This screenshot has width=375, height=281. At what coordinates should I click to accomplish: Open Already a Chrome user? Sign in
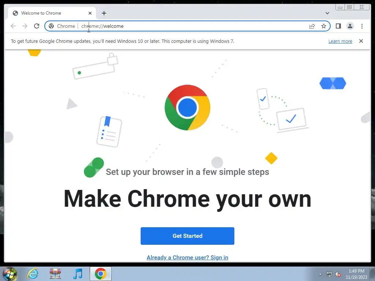[187, 257]
